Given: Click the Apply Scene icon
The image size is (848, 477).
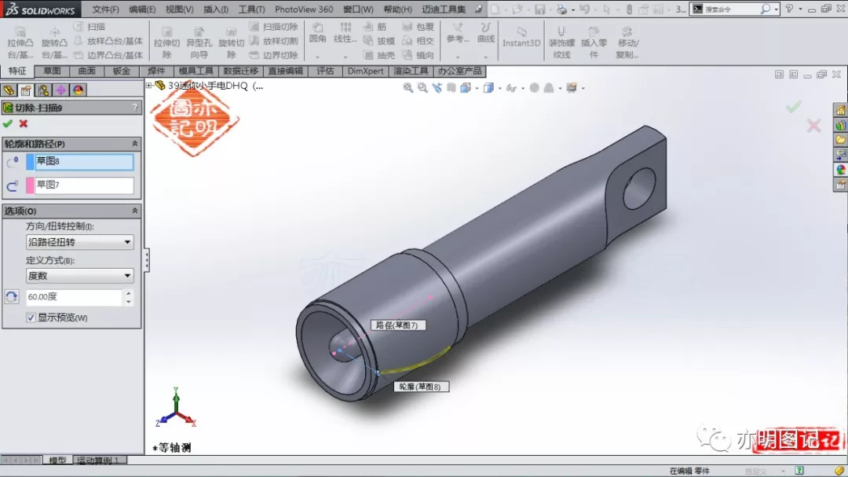Looking at the screenshot, I should coord(549,88).
